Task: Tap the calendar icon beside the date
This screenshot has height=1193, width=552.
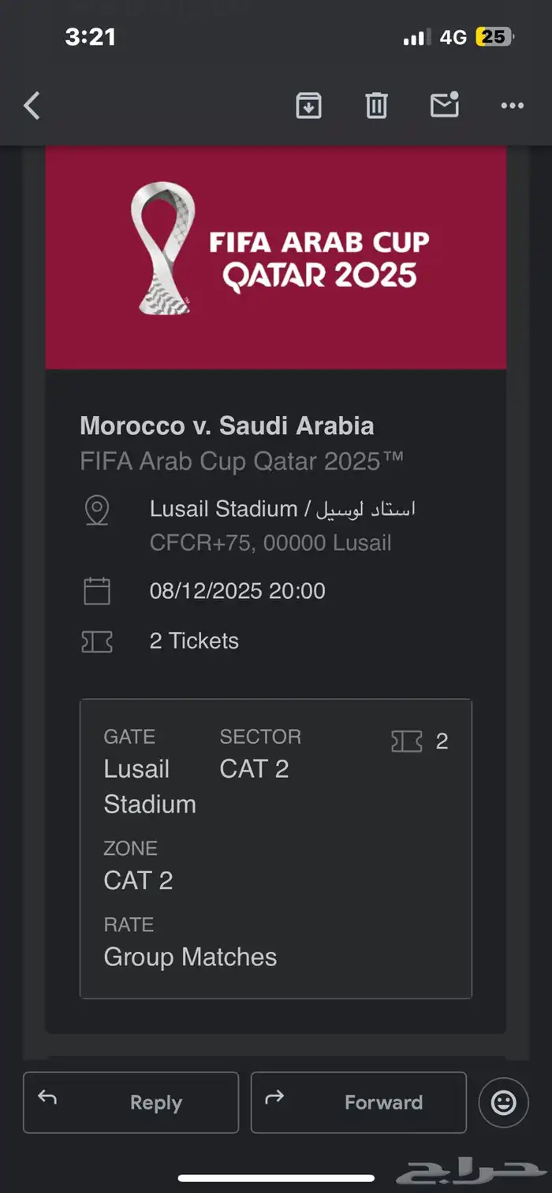Action: pyautogui.click(x=97, y=591)
